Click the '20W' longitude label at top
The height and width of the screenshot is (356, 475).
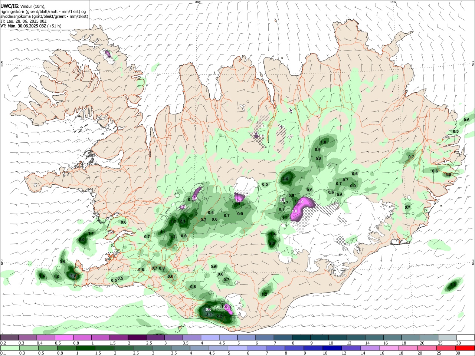[x=198, y=2]
